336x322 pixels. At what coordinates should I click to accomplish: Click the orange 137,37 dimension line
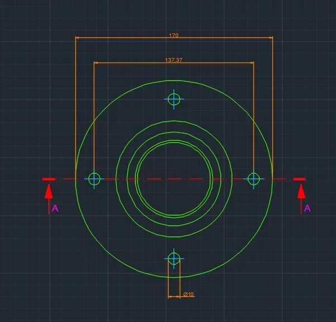pyautogui.click(x=128, y=63)
